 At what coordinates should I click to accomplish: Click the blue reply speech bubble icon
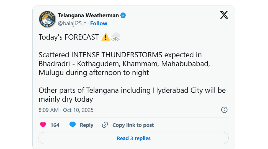[73, 125]
